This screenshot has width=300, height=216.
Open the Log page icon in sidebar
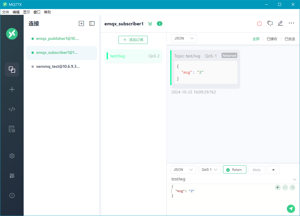[12, 129]
